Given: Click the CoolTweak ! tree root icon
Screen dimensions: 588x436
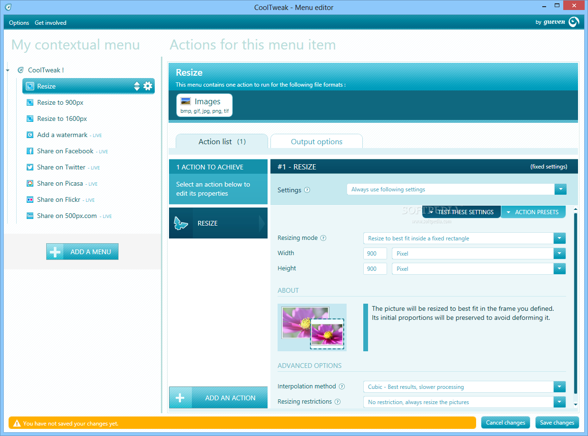Looking at the screenshot, I should pyautogui.click(x=20, y=70).
